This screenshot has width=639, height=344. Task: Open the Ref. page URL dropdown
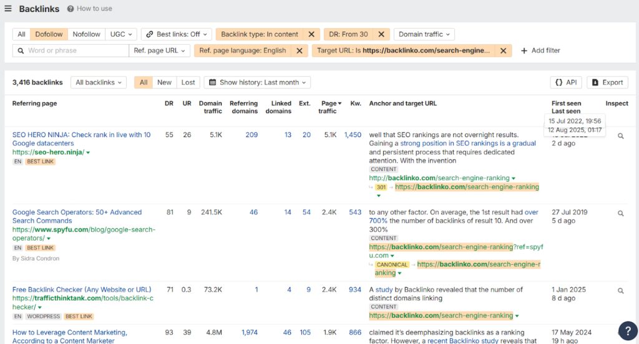(159, 50)
